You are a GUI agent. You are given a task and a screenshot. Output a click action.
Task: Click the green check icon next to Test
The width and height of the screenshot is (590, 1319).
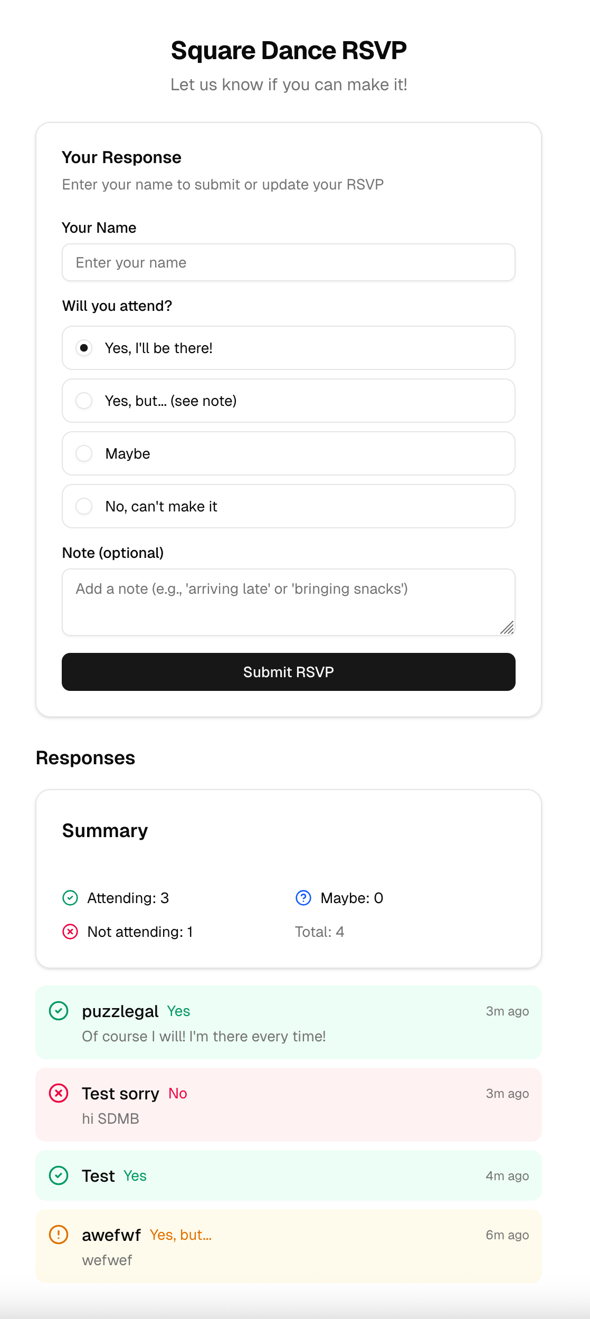click(x=59, y=1175)
